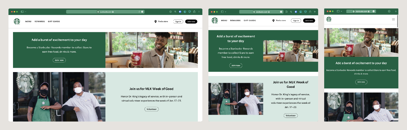Open the hamburger menu in the narrow window
This screenshot has height=130, width=407.
coord(393,19)
